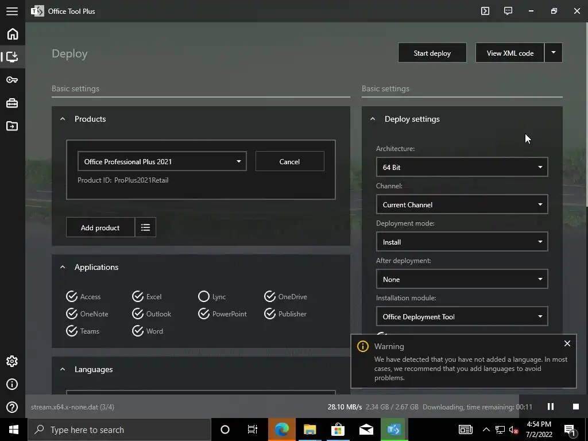The height and width of the screenshot is (441, 588).
Task: Cancel the product selection
Action: pyautogui.click(x=289, y=161)
